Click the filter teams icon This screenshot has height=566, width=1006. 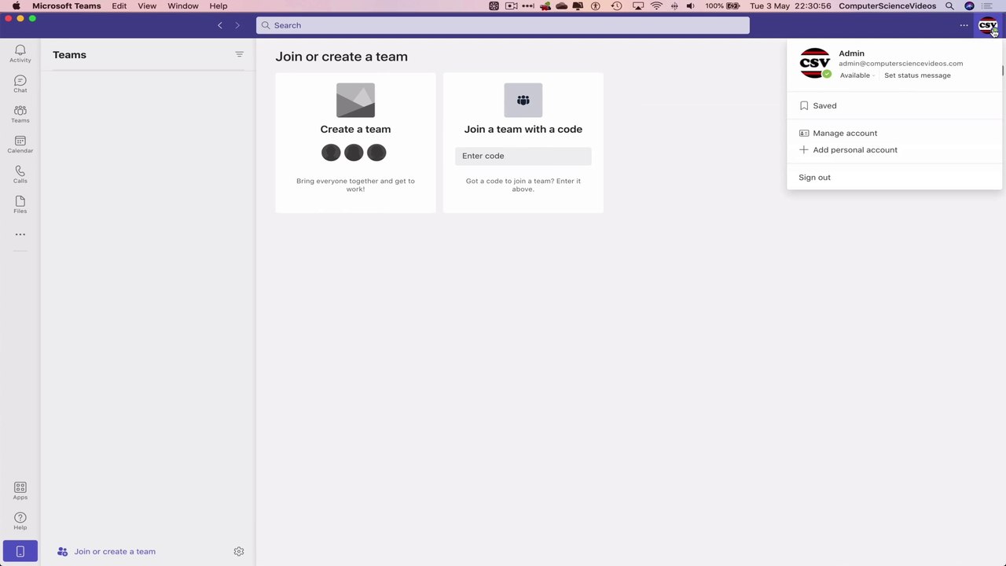(x=239, y=54)
